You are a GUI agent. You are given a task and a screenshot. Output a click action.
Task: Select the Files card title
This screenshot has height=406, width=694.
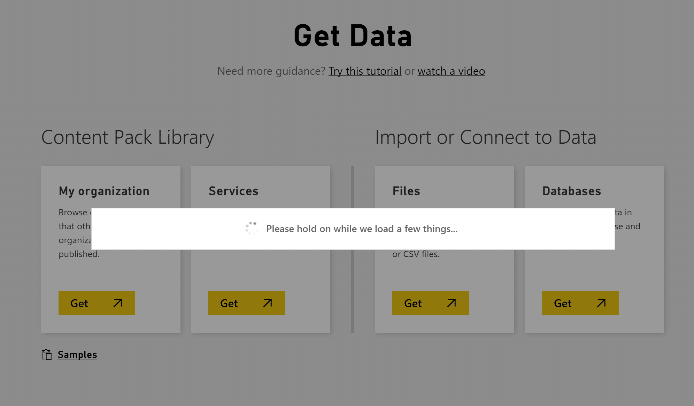click(x=406, y=191)
